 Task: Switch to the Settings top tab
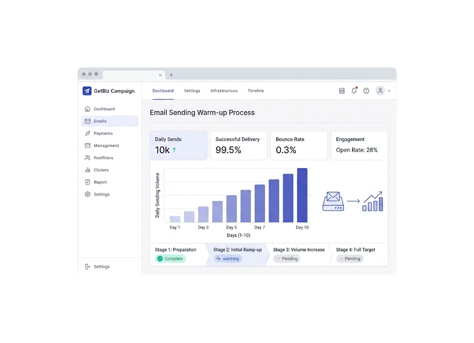192,91
